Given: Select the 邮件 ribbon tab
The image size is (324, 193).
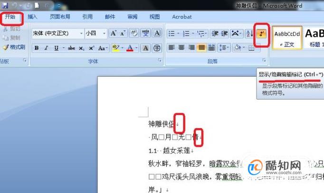Looking at the screenshot, I should coord(110,17).
